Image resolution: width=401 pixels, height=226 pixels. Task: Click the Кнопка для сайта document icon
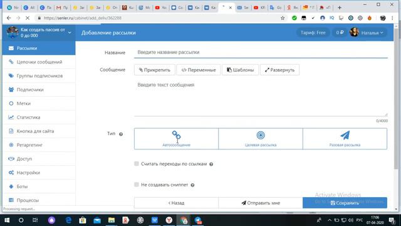tap(11, 131)
